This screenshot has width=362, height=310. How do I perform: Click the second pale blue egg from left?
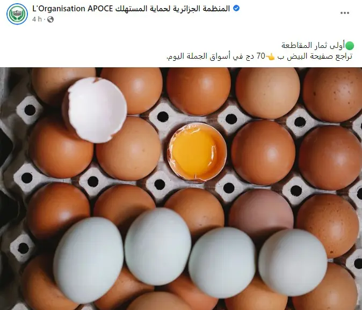point(158,246)
